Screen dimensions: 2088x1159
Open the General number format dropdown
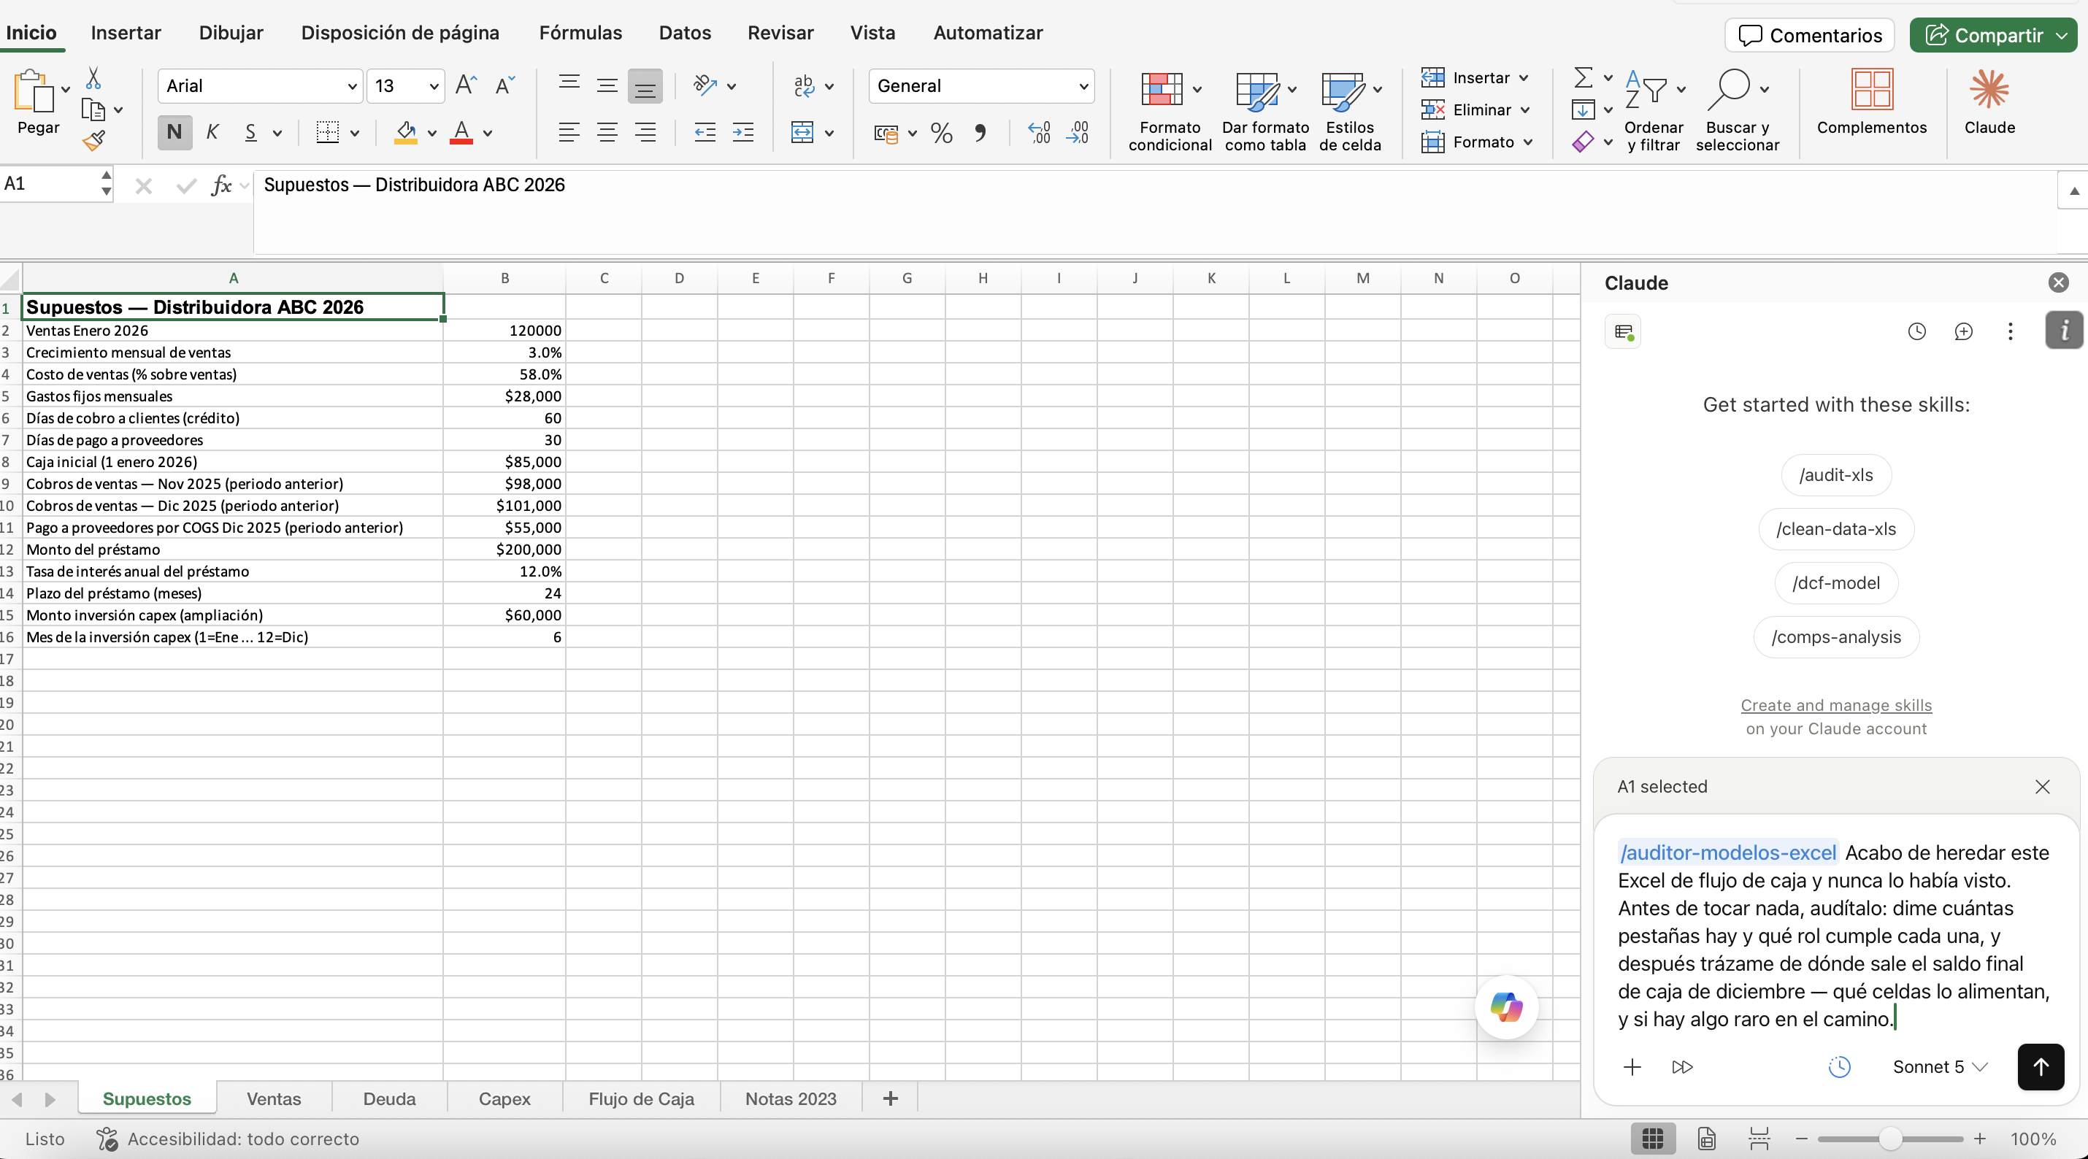click(x=1083, y=86)
